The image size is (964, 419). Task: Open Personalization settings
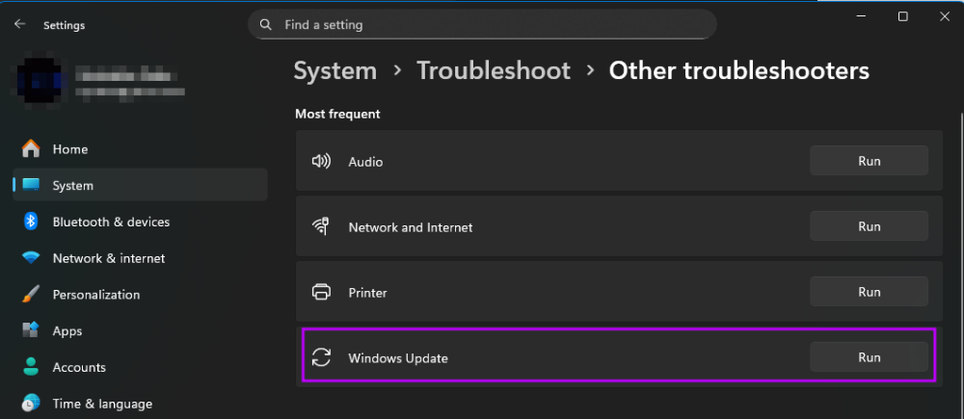click(140, 294)
